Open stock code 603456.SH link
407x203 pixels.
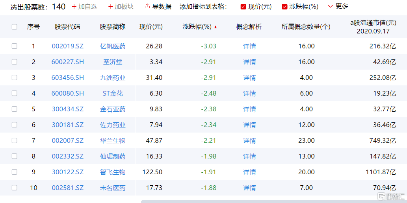(68, 78)
